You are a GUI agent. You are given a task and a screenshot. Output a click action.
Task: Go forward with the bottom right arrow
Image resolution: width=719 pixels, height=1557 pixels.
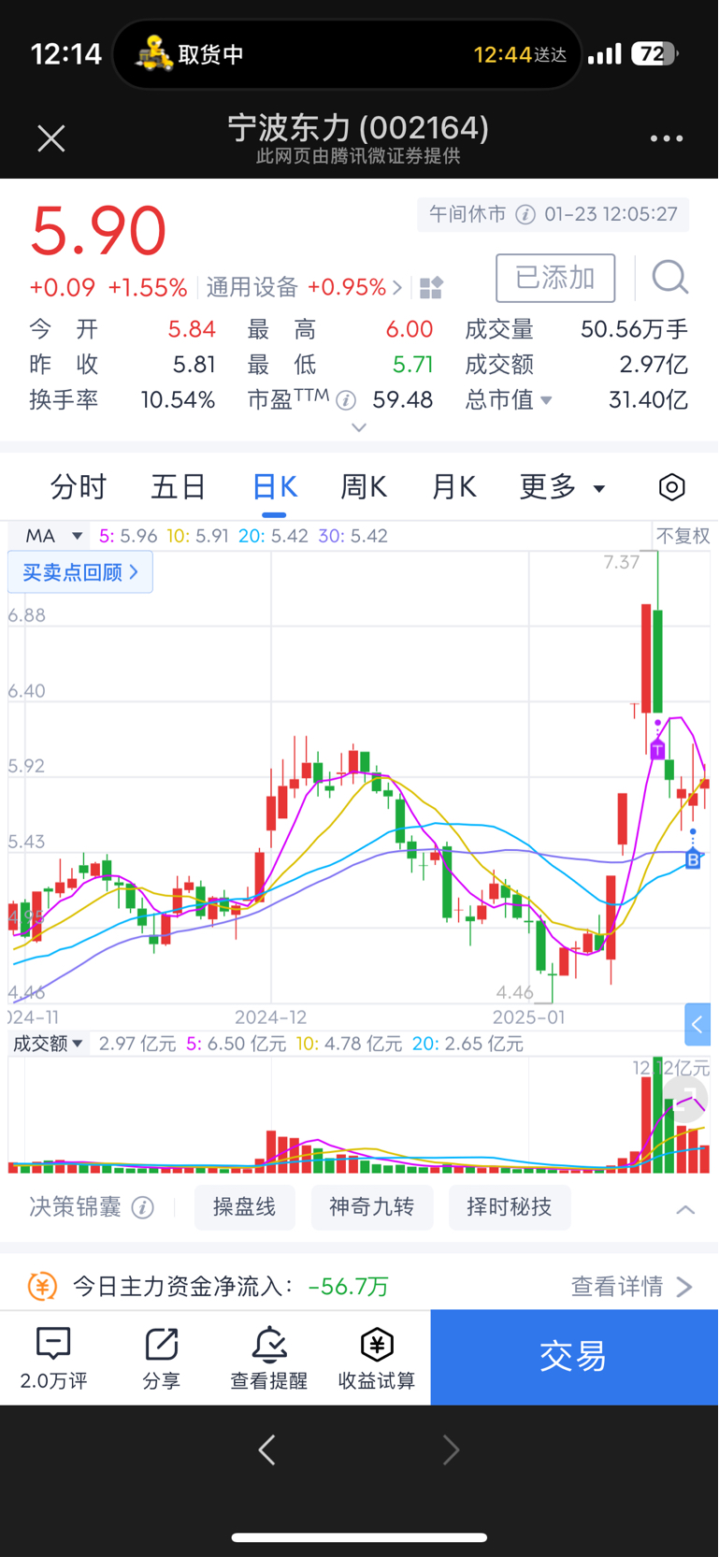451,1450
